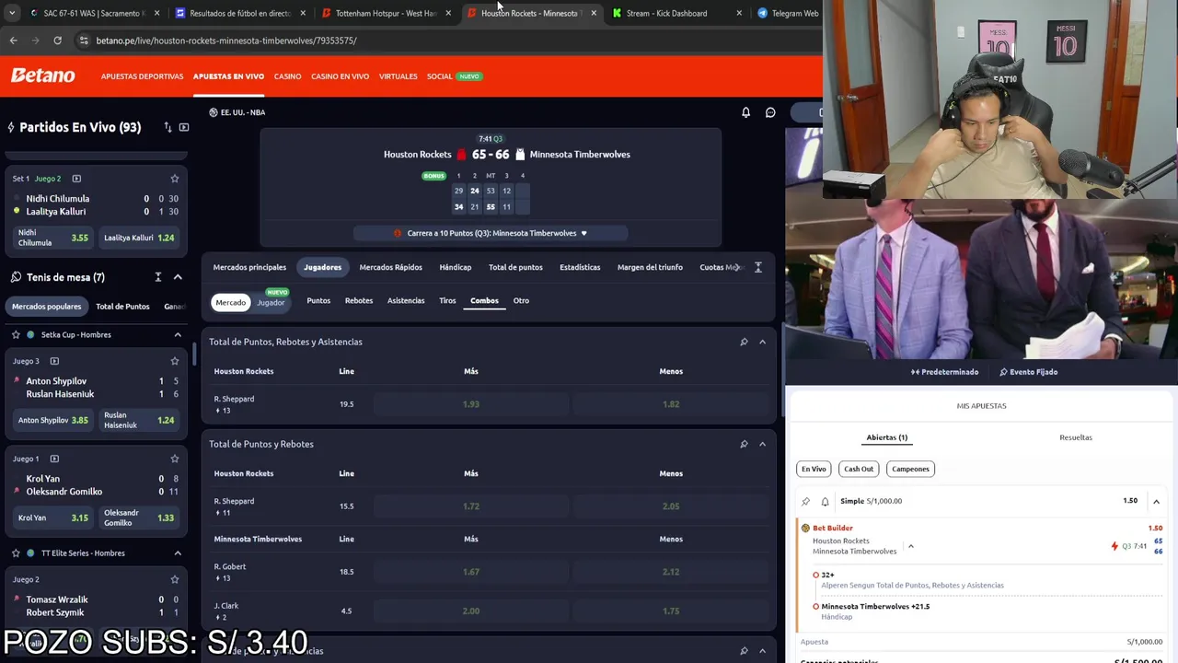Expand the Carrera a 10 Puntos (Q3) dropdown
Image resolution: width=1178 pixels, height=663 pixels.
491,233
